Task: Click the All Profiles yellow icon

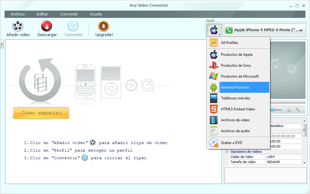Action: 214,42
